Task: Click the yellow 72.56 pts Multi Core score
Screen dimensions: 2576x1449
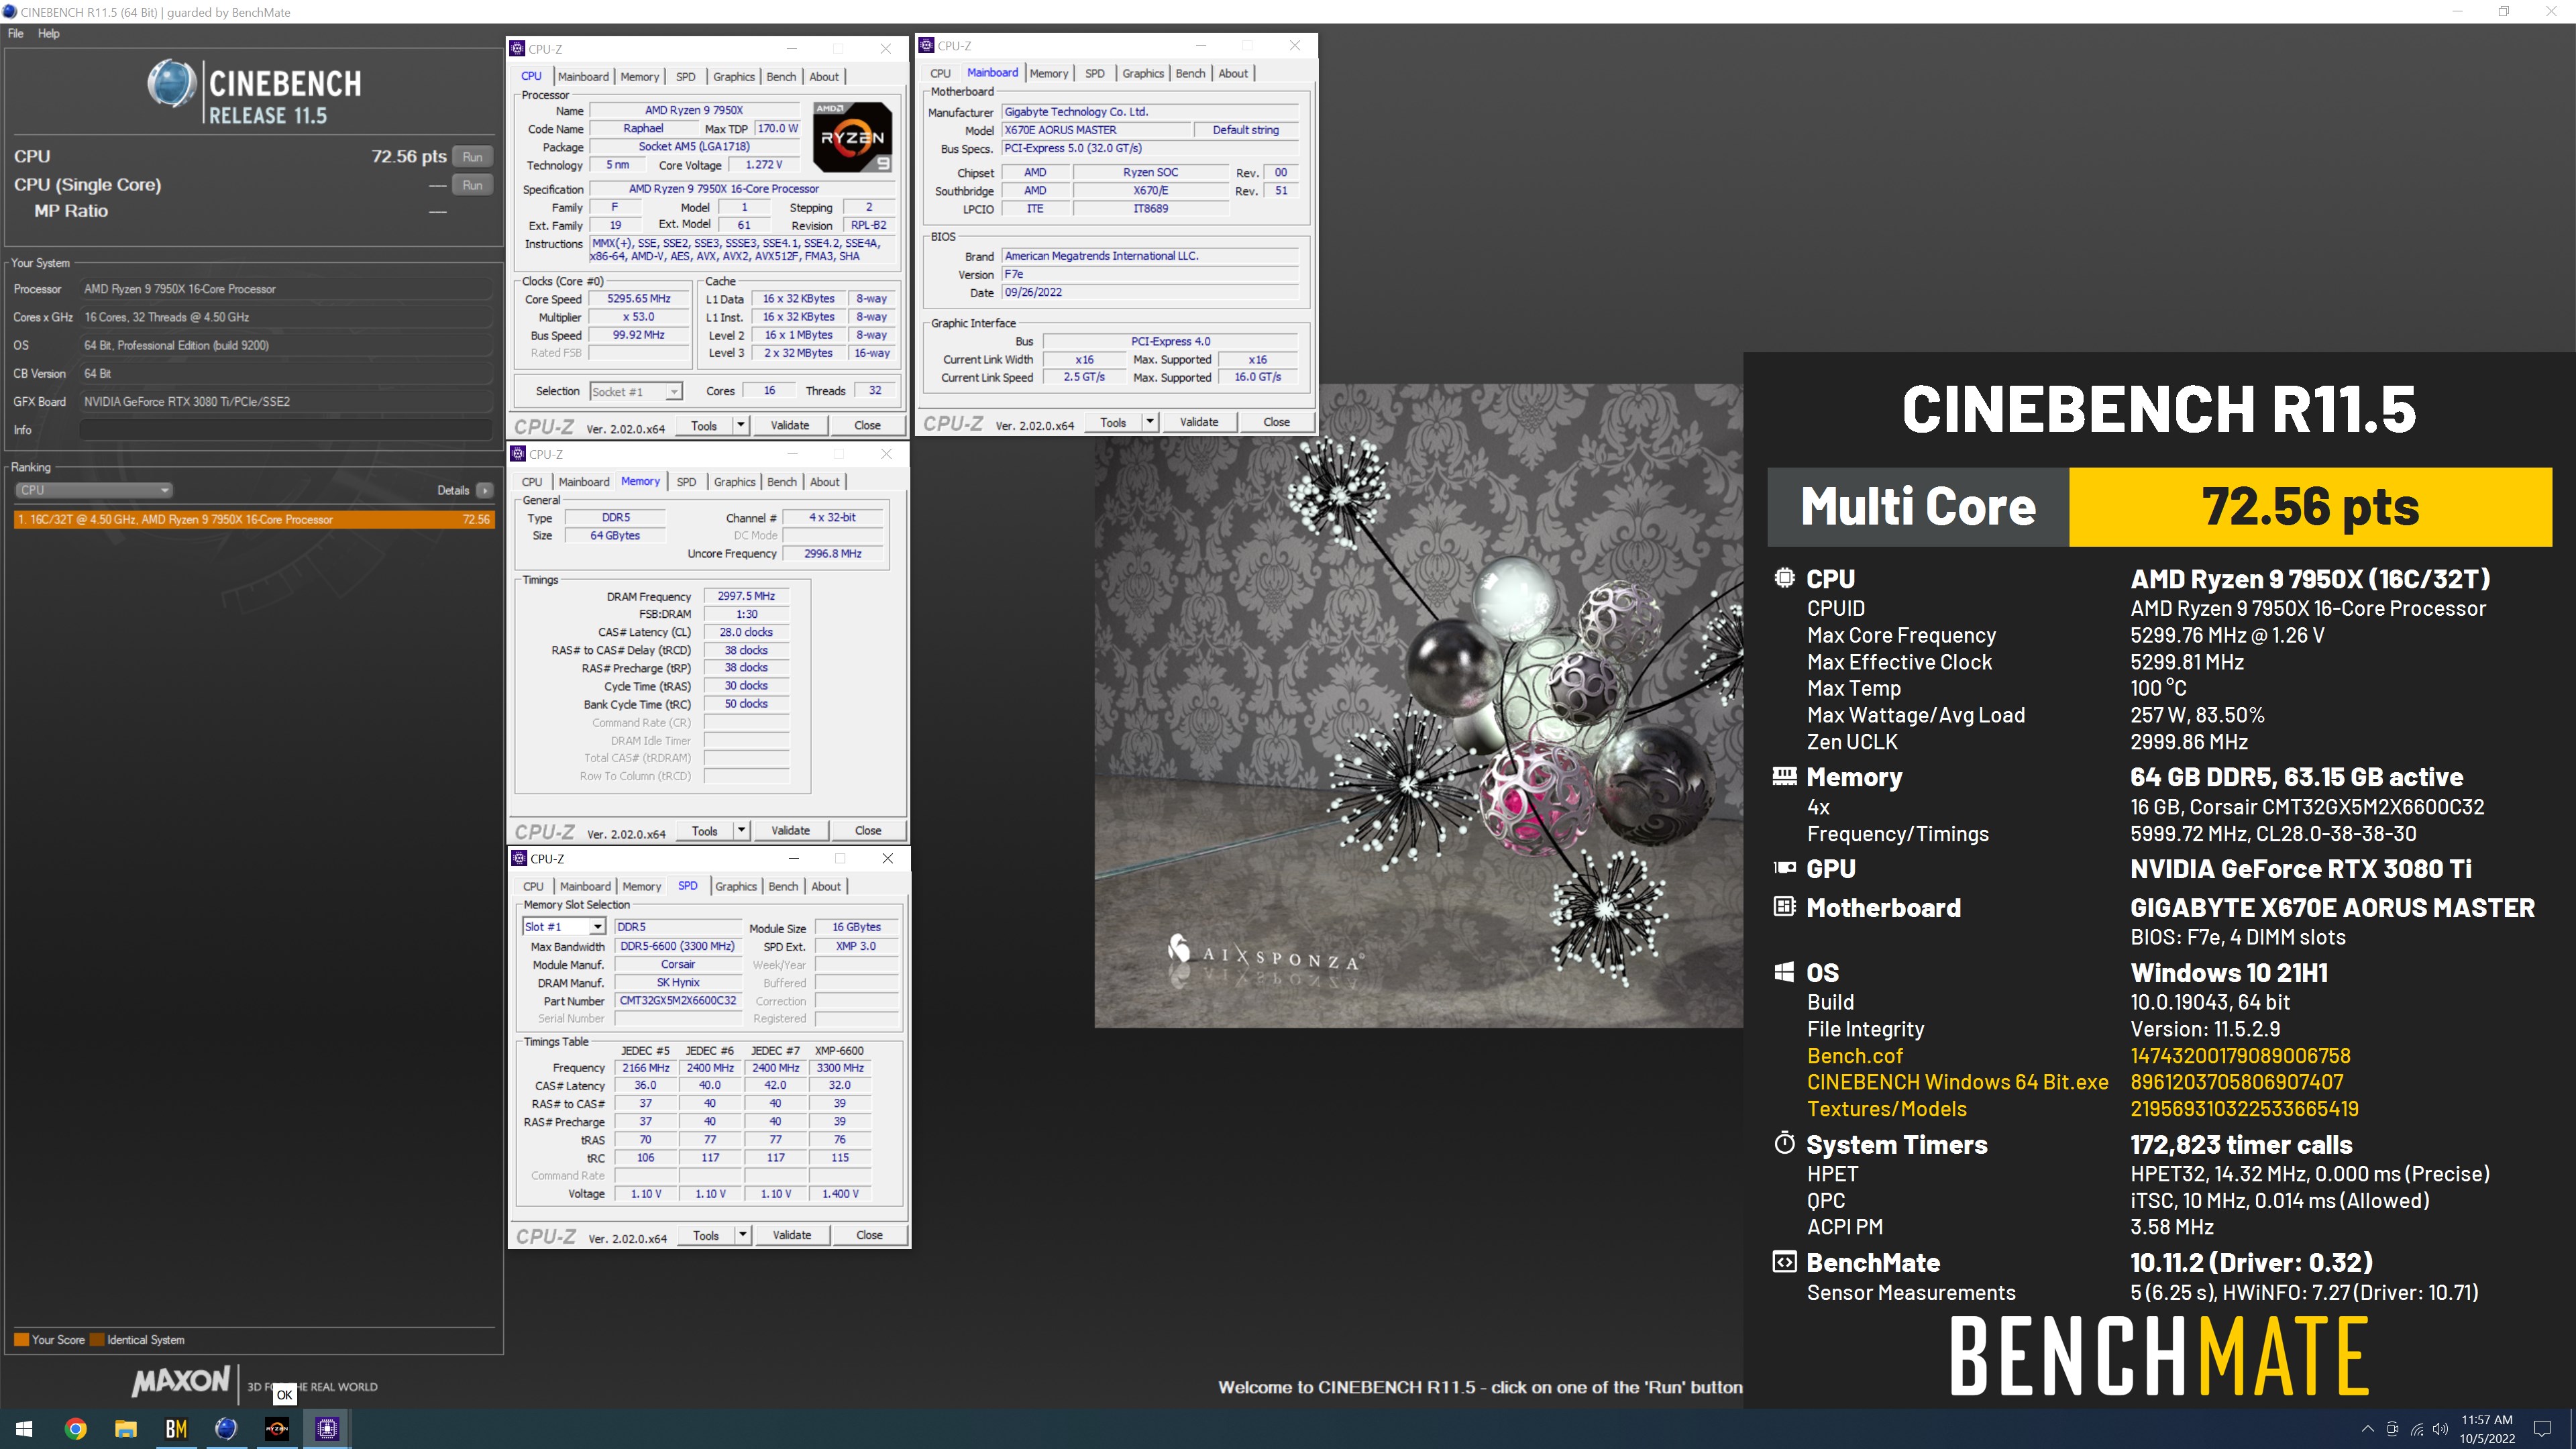Action: (x=2310, y=507)
